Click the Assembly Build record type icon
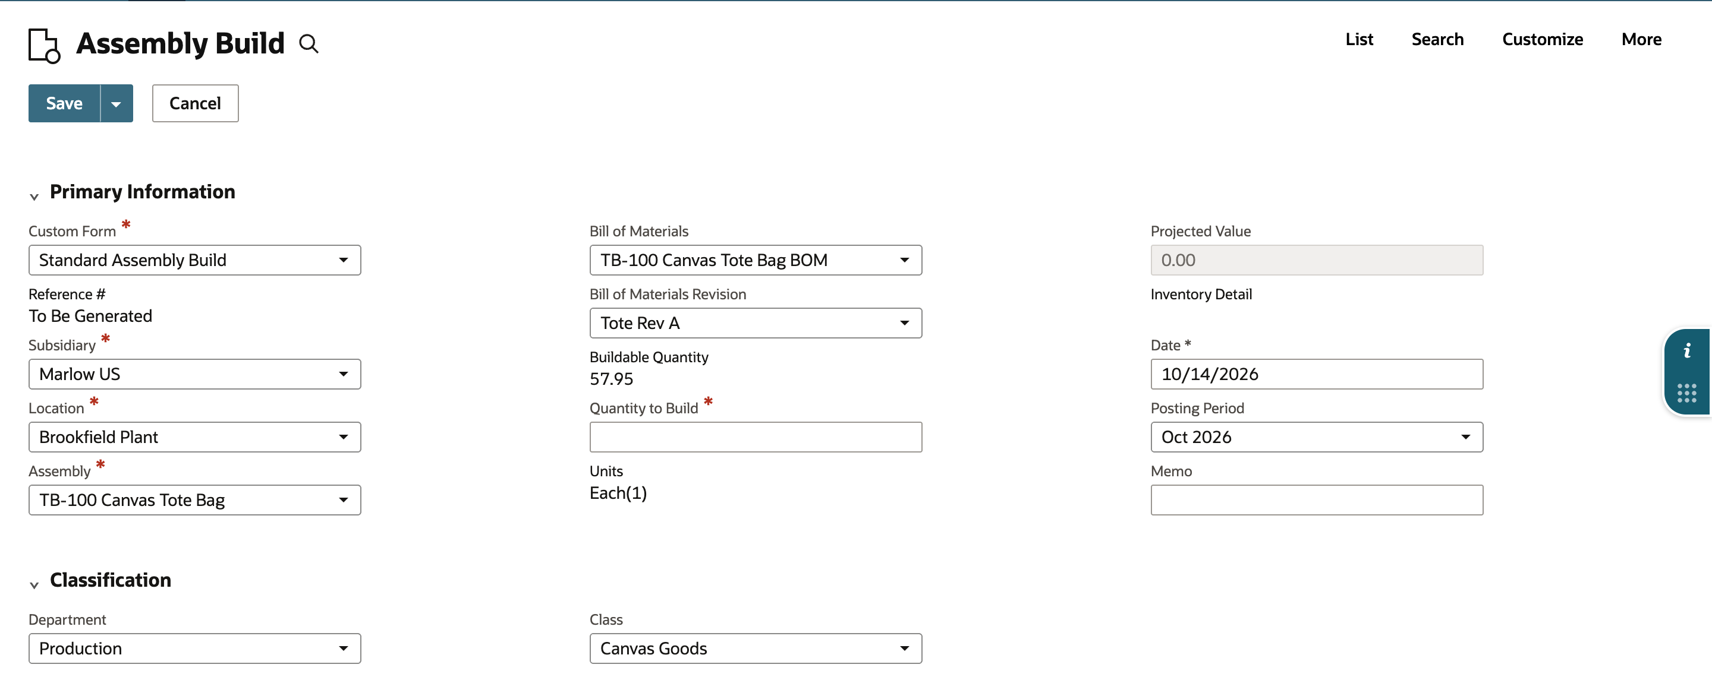Image resolution: width=1712 pixels, height=696 pixels. click(45, 45)
